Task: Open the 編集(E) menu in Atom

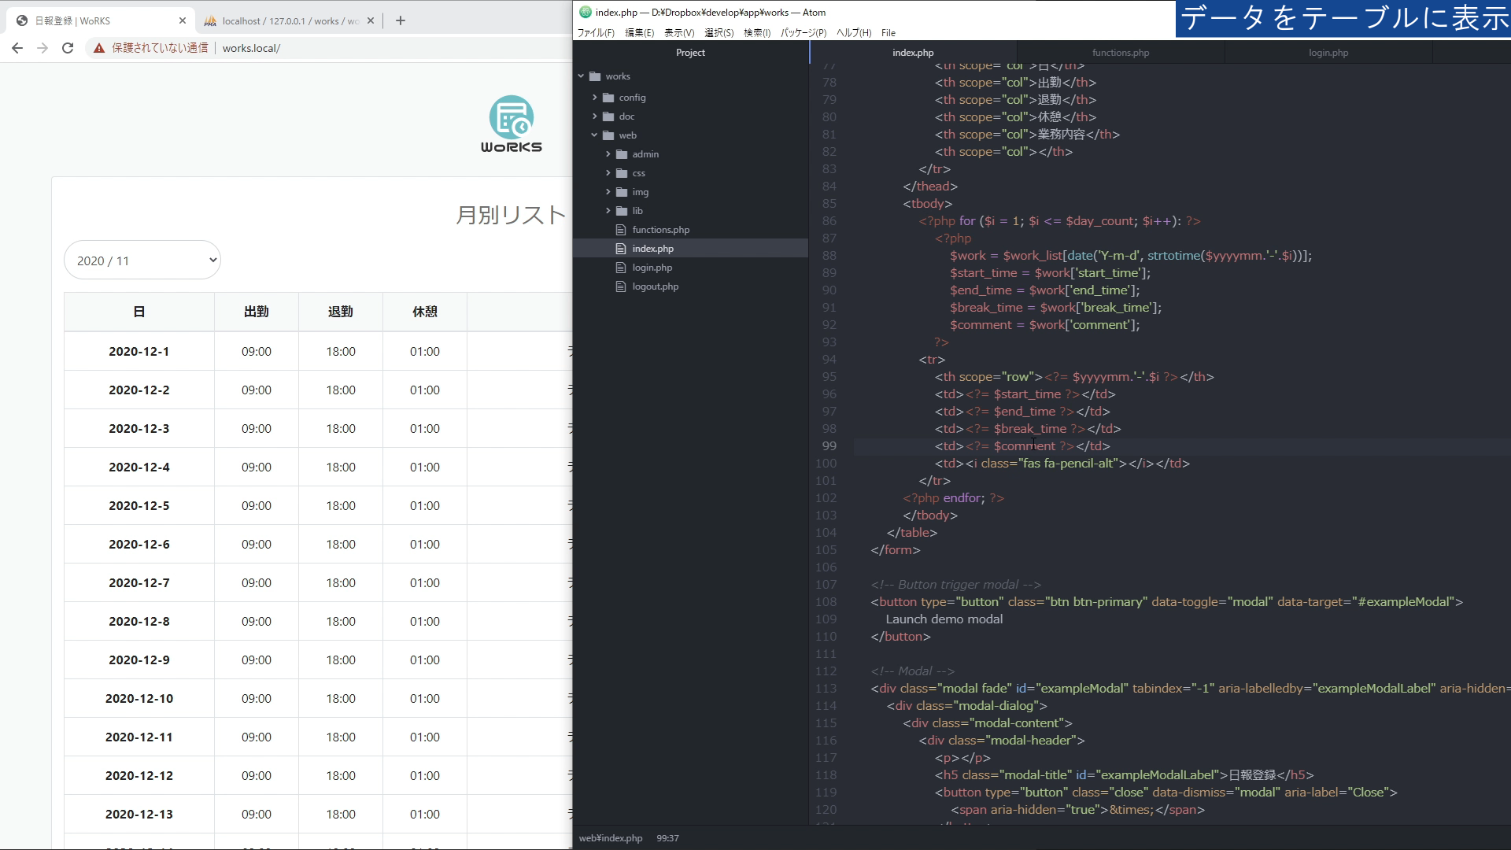Action: pyautogui.click(x=639, y=33)
